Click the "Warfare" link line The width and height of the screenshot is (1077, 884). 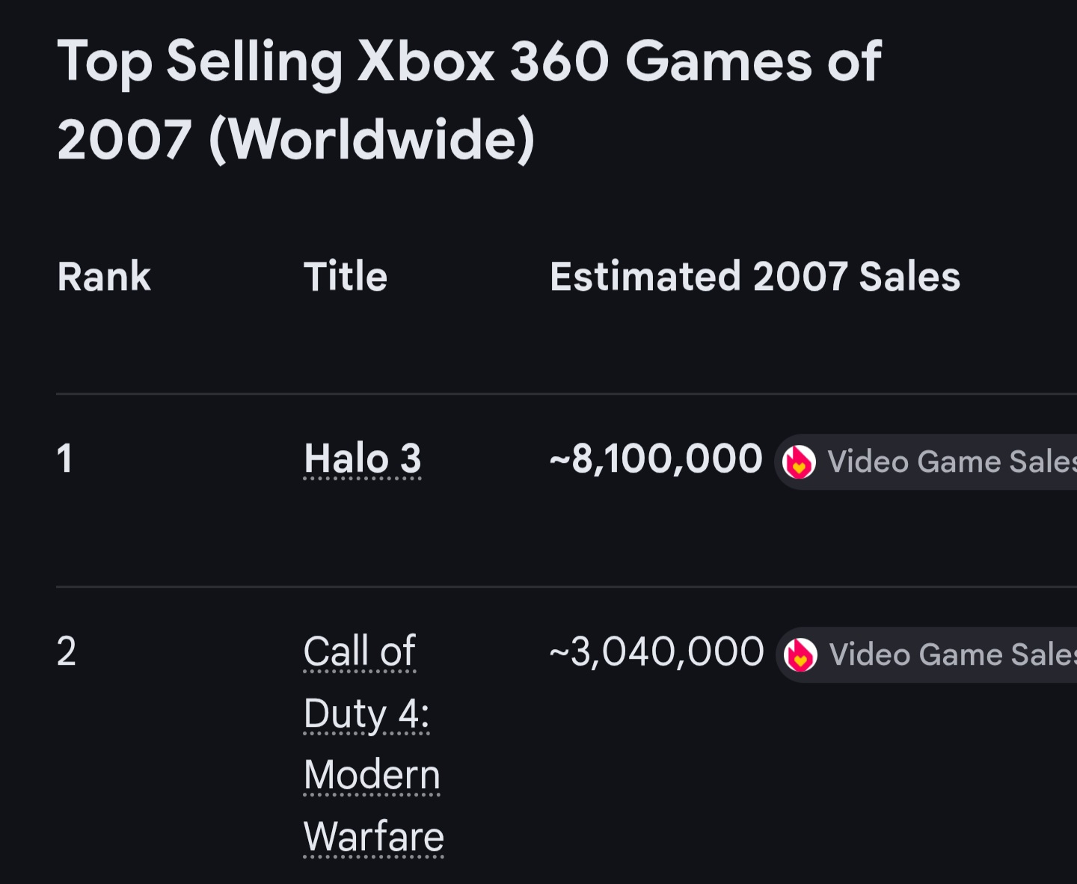tap(373, 837)
